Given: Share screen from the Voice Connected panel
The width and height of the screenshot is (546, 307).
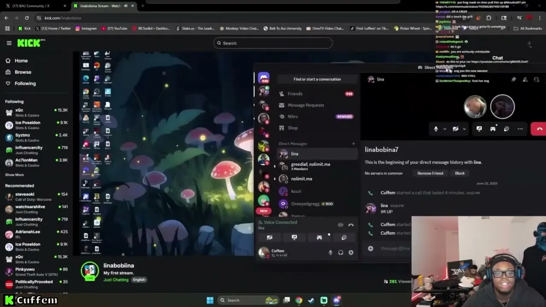Looking at the screenshot, I should [294, 237].
